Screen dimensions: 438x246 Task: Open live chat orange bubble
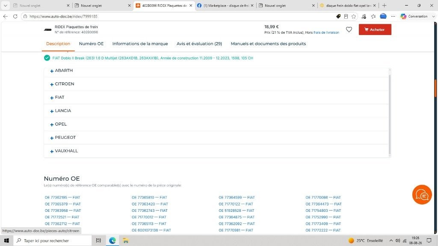coord(422,195)
